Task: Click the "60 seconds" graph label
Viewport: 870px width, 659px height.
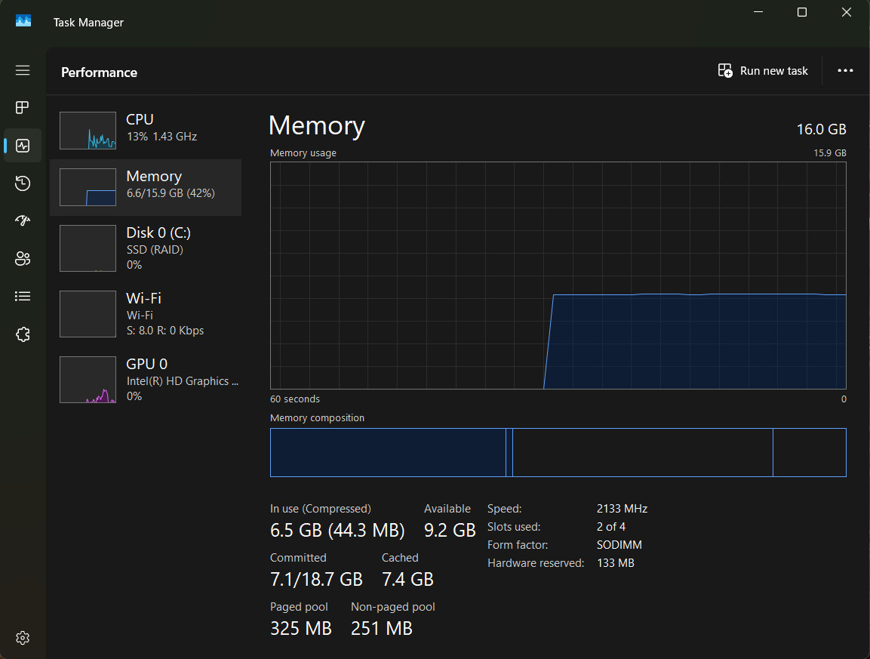Action: (294, 399)
